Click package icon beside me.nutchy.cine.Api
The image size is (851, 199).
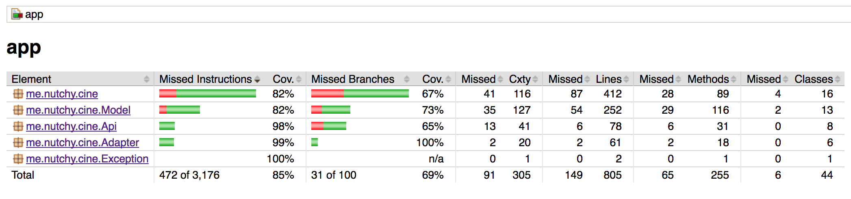click(x=18, y=126)
